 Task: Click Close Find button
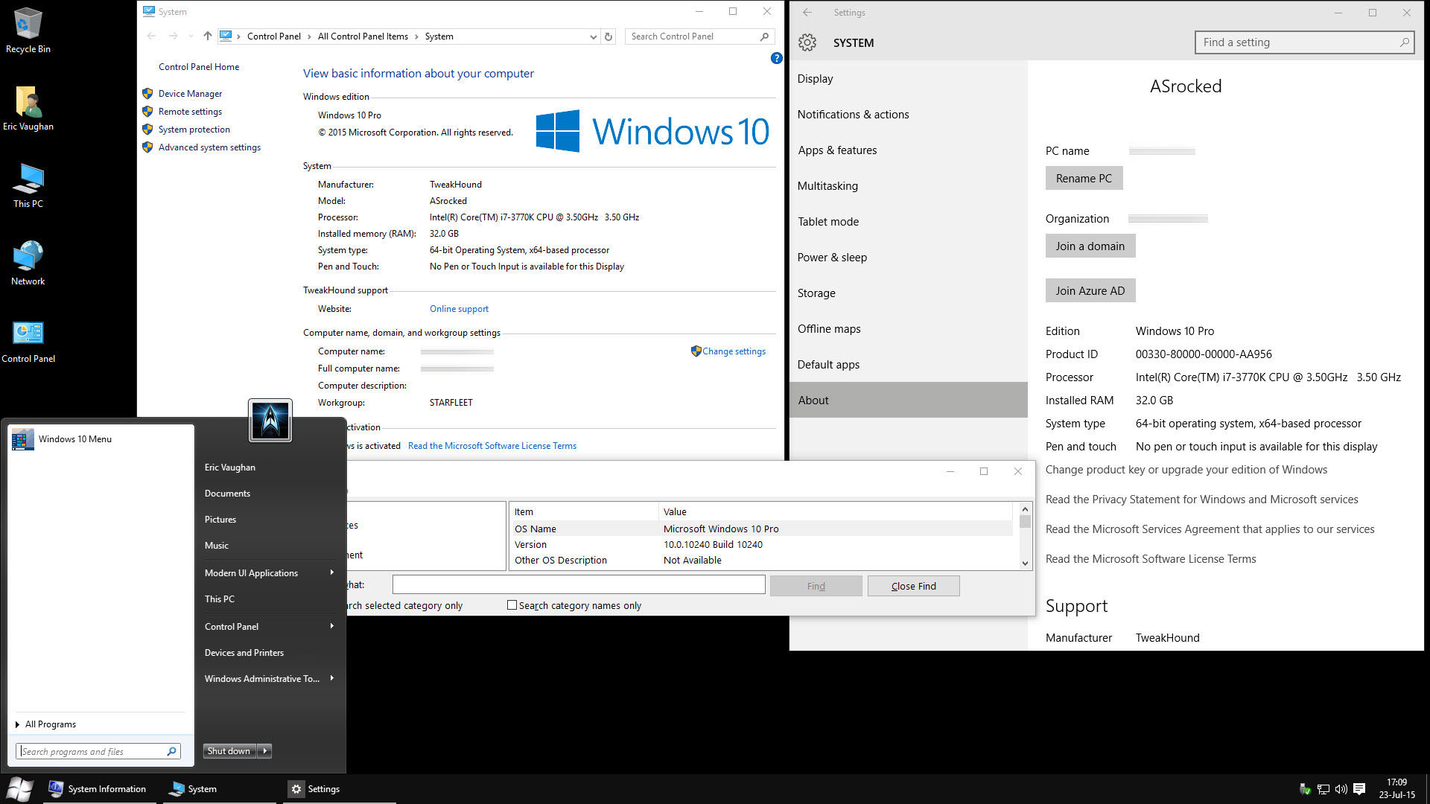point(913,586)
